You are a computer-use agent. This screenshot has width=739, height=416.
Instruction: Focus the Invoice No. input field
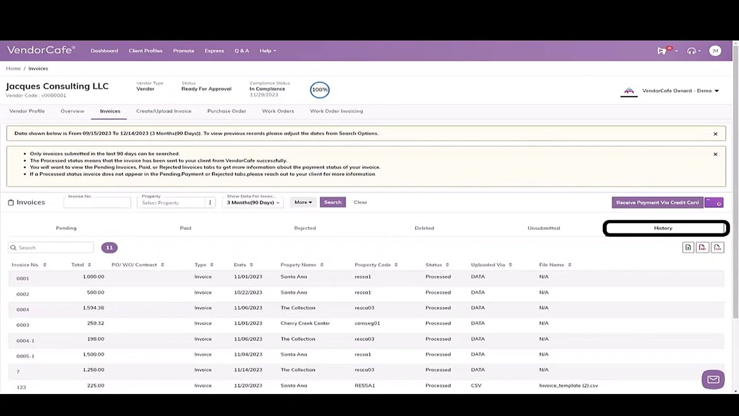click(x=97, y=202)
